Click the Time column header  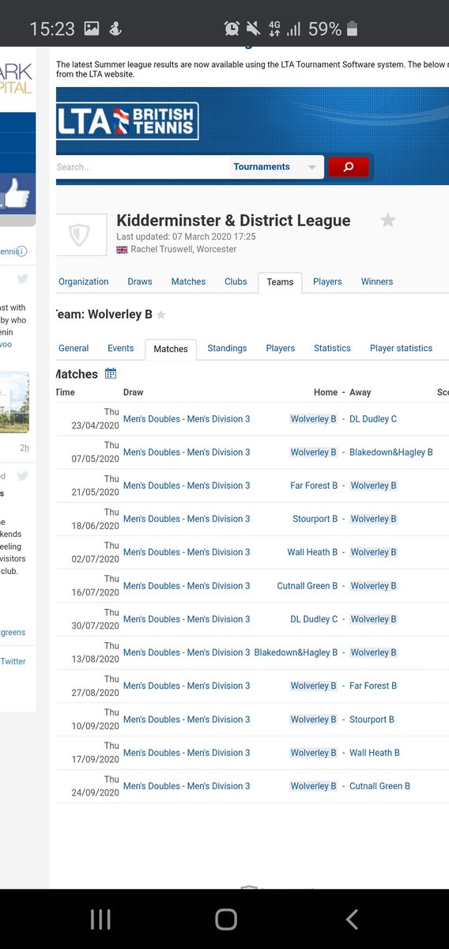(66, 392)
